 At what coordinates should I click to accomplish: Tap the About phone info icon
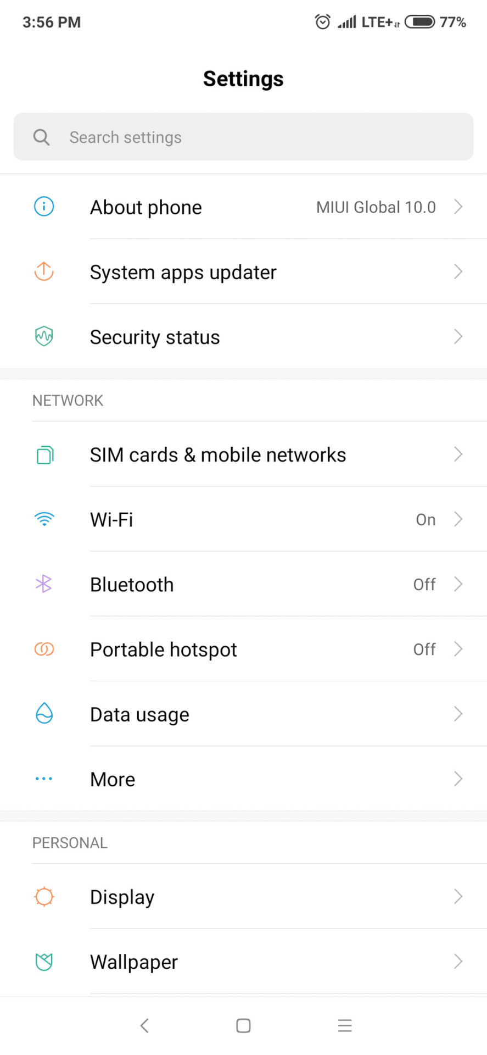click(44, 207)
